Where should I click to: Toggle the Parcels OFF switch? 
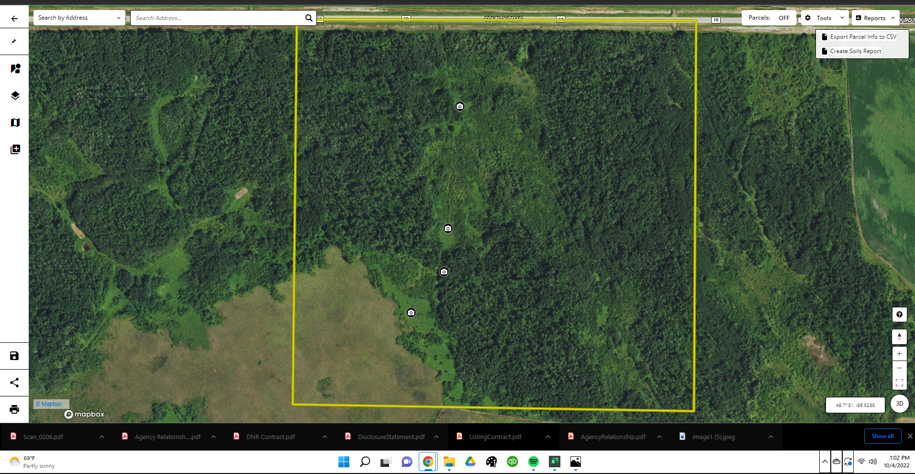point(783,18)
